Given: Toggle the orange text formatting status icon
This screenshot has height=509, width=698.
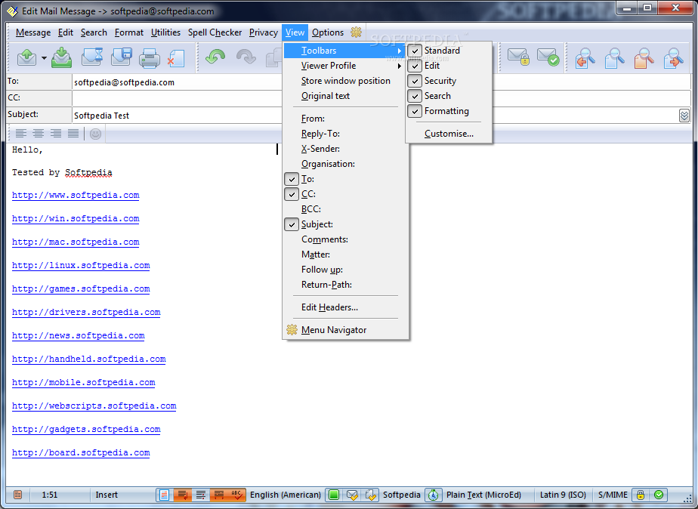Looking at the screenshot, I should click(218, 495).
